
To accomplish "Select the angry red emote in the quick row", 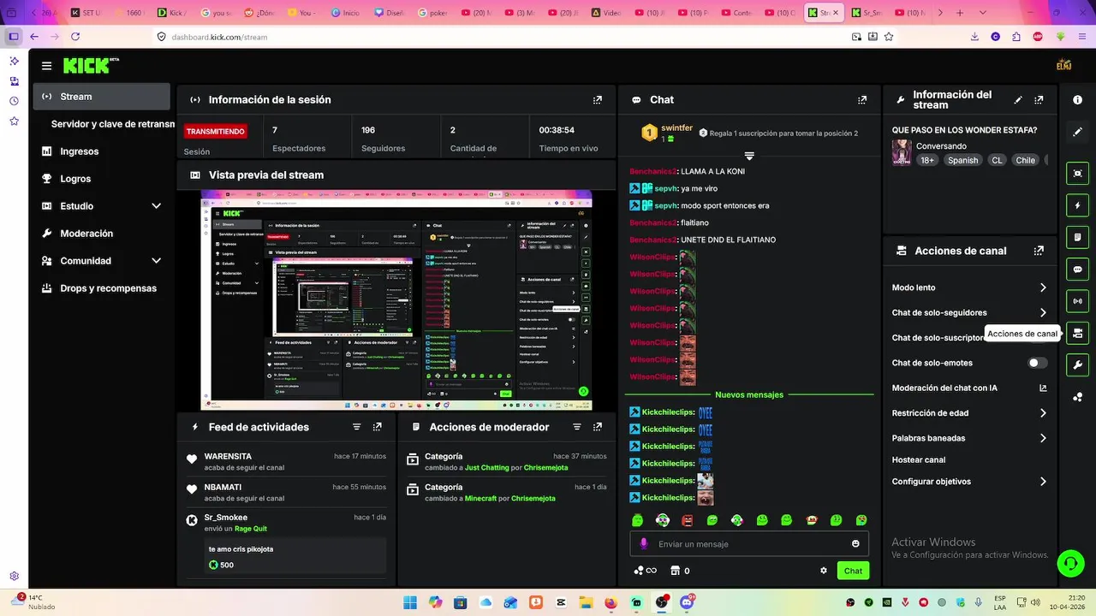I will 687,520.
